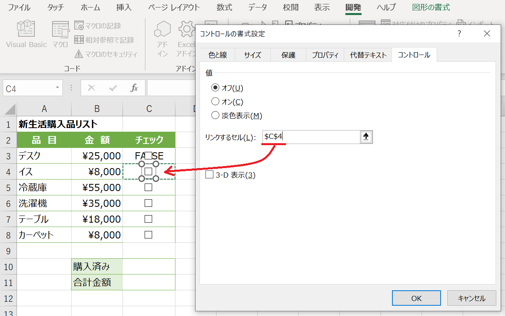The height and width of the screenshot is (316, 505).
Task: Click the collapse-dialog arrow beside linked cell
Action: point(366,137)
